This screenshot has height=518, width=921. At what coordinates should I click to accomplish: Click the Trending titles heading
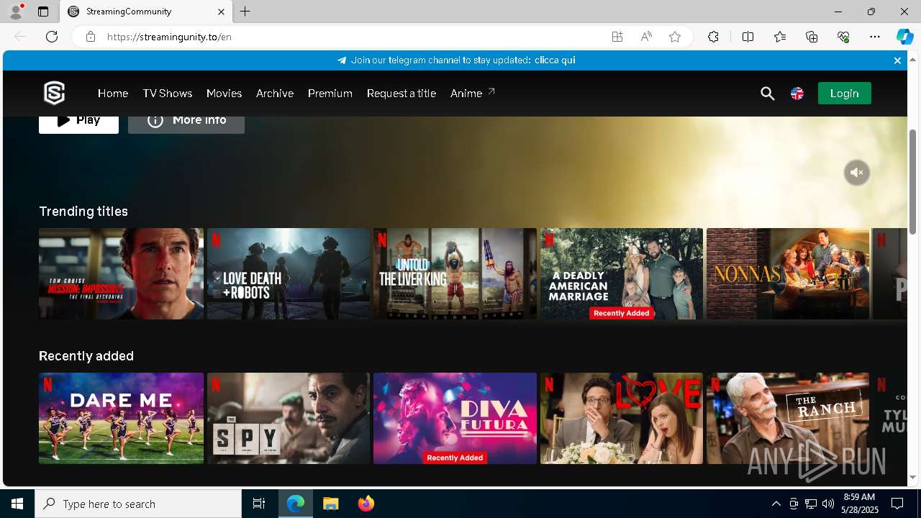pos(83,211)
